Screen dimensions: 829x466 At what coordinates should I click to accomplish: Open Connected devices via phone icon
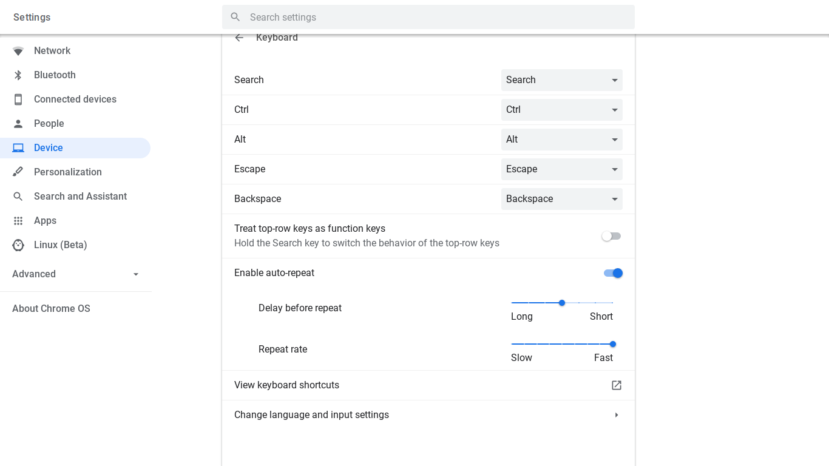[x=18, y=99]
